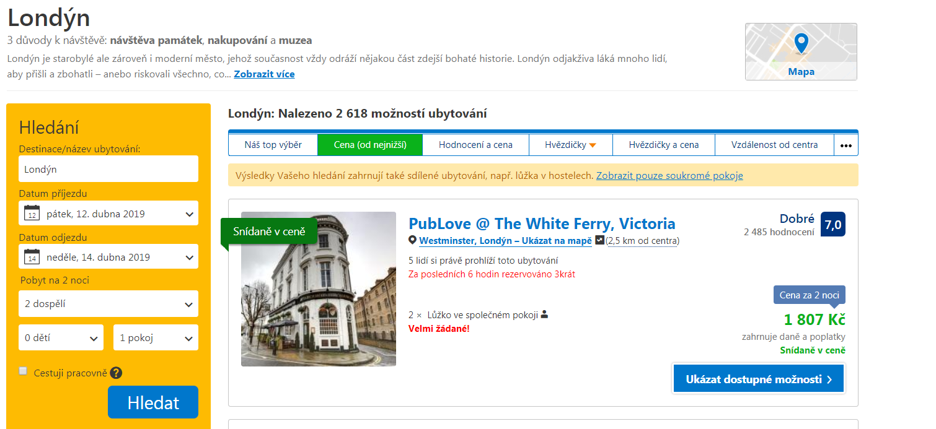Click the check-out calendar icon
The width and height of the screenshot is (936, 429).
pos(32,257)
